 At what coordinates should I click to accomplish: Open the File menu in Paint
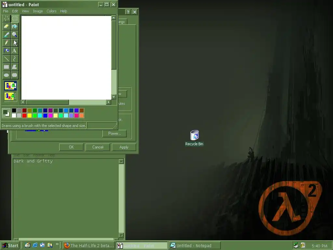pyautogui.click(x=6, y=11)
